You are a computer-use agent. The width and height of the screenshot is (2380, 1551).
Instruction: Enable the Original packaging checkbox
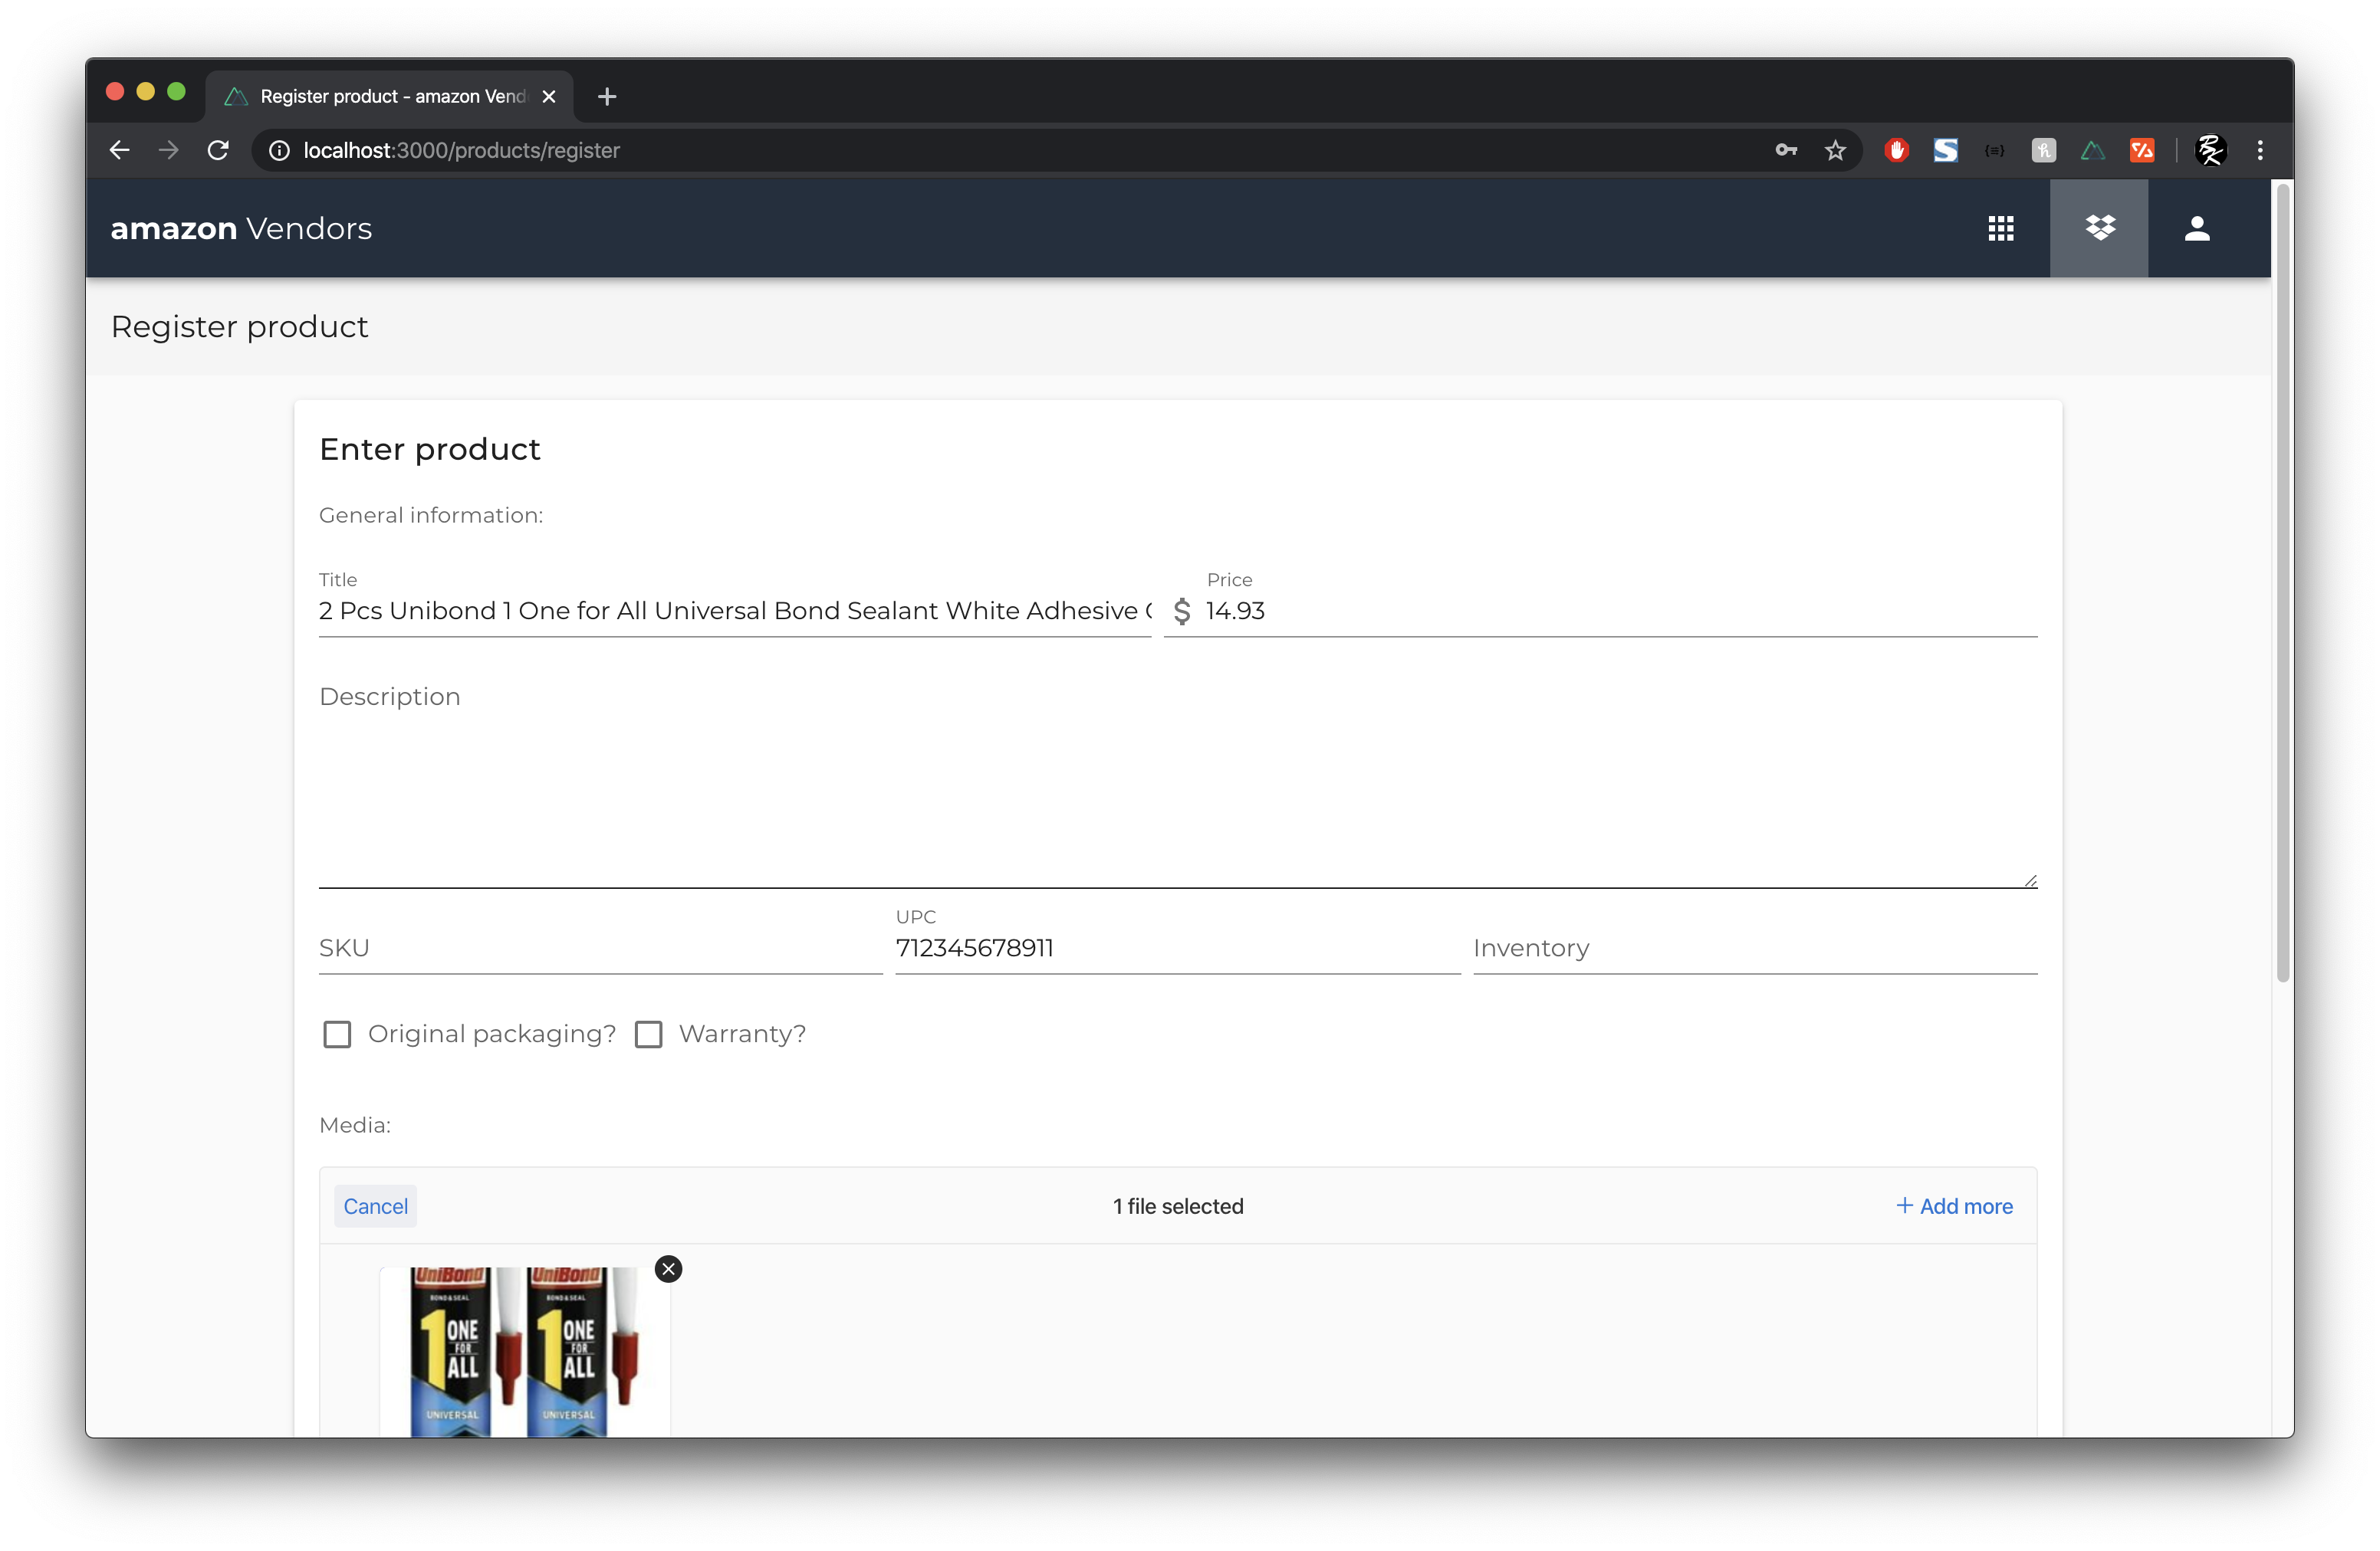tap(338, 1035)
